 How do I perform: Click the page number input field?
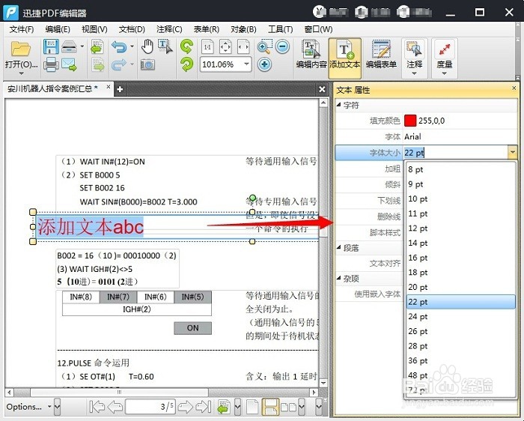tap(150, 407)
